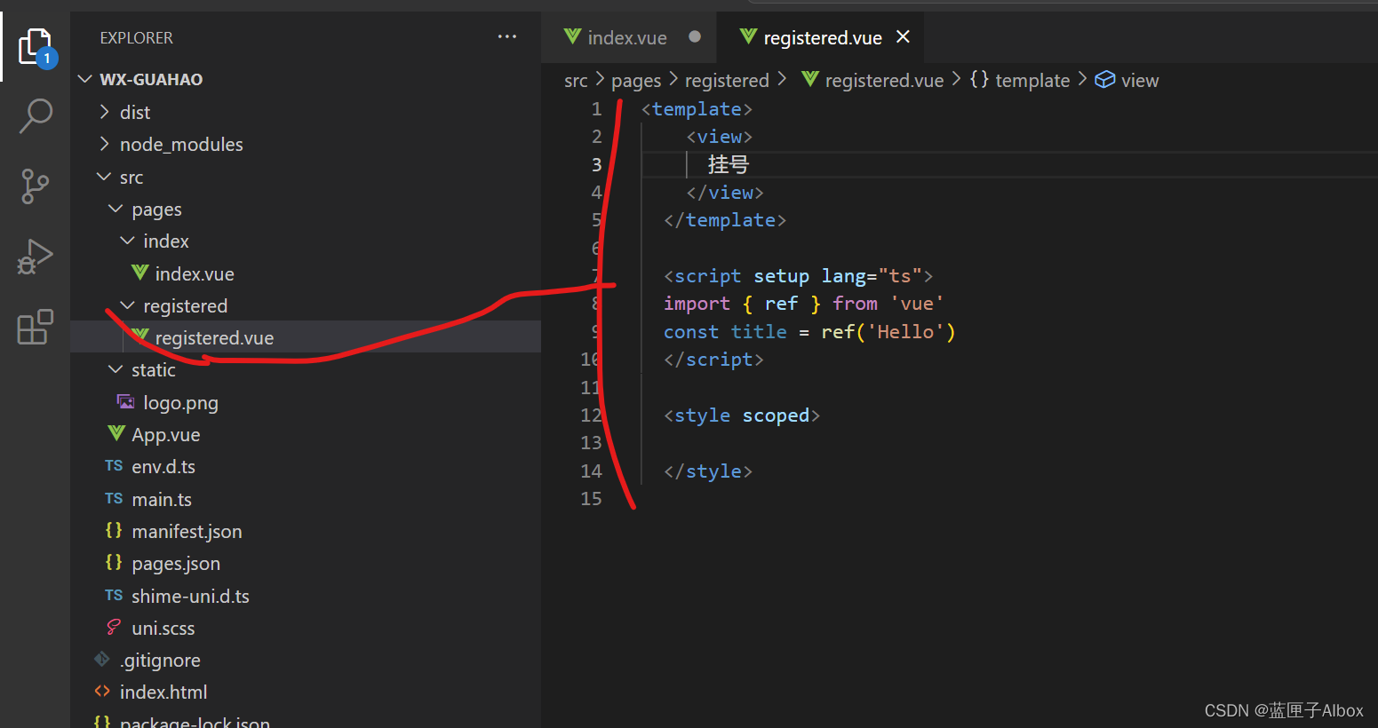This screenshot has width=1378, height=728.
Task: Open the Explorer view in the activity bar
Action: (36, 46)
